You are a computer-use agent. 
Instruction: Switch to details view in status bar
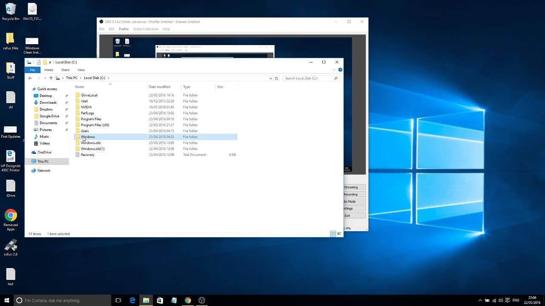coord(333,234)
